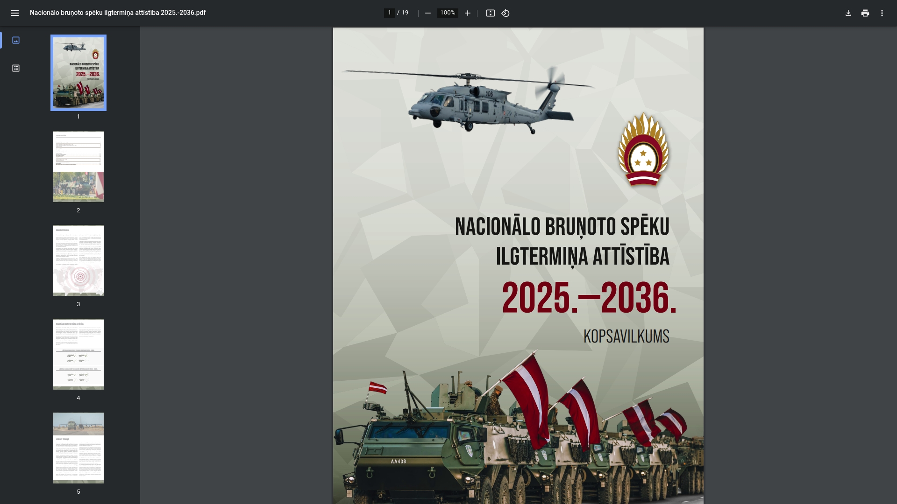Show page thumbnails view in sidebar
This screenshot has width=897, height=504.
pyautogui.click(x=16, y=40)
